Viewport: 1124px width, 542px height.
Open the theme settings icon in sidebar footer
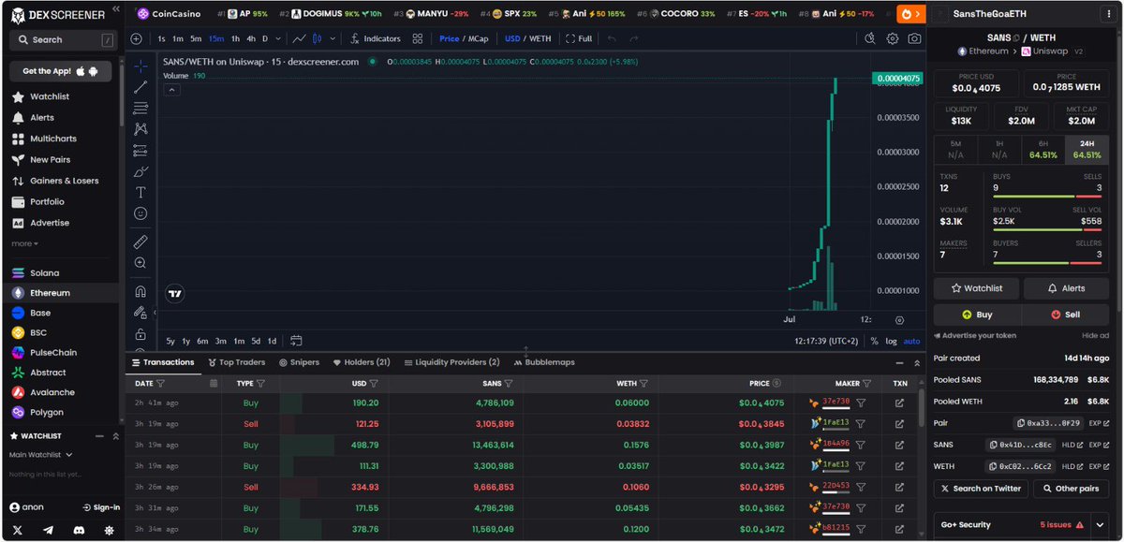(x=109, y=530)
